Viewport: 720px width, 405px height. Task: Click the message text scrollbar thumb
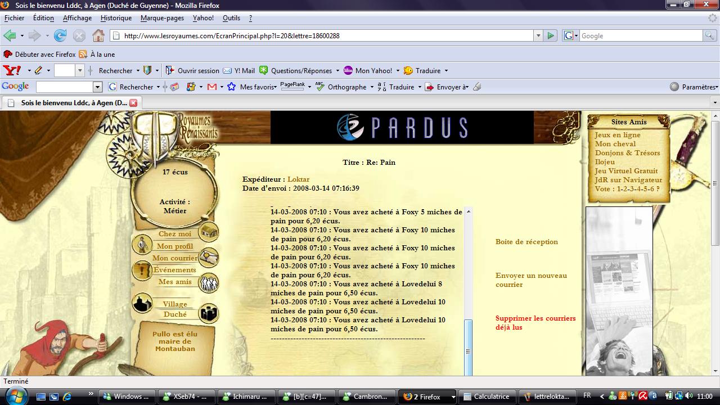pos(468,348)
